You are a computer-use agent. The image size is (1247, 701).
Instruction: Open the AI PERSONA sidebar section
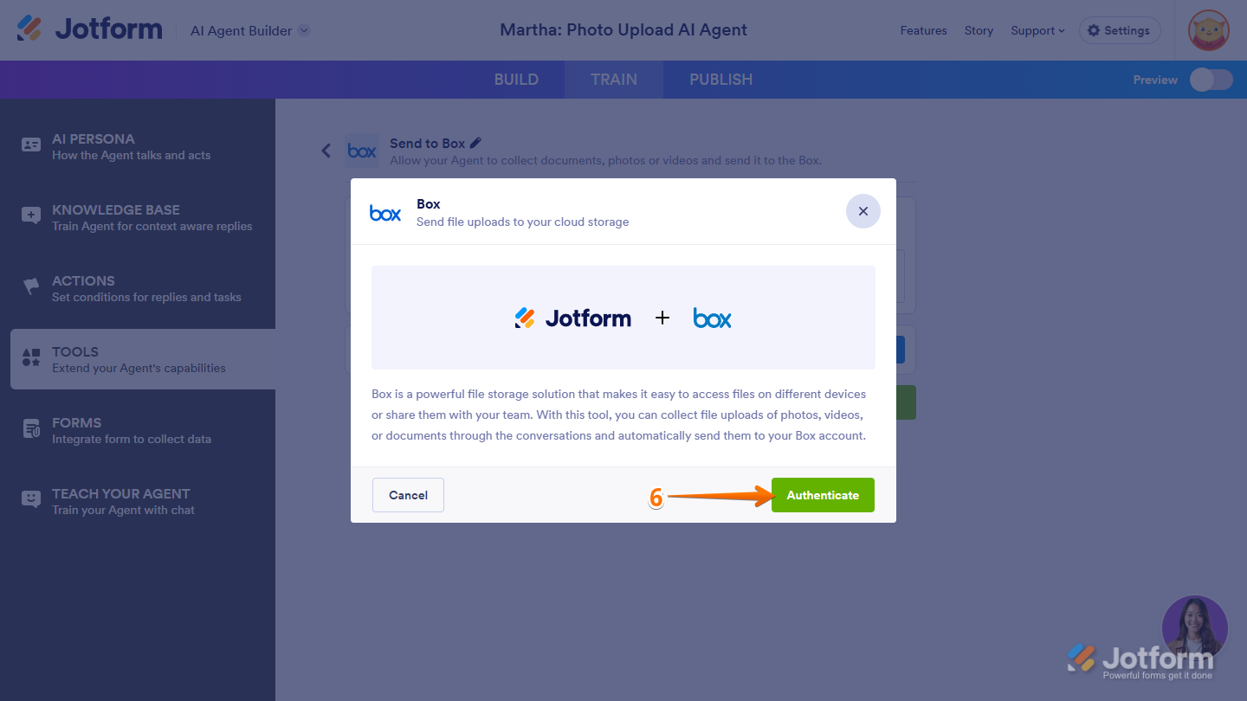(143, 146)
